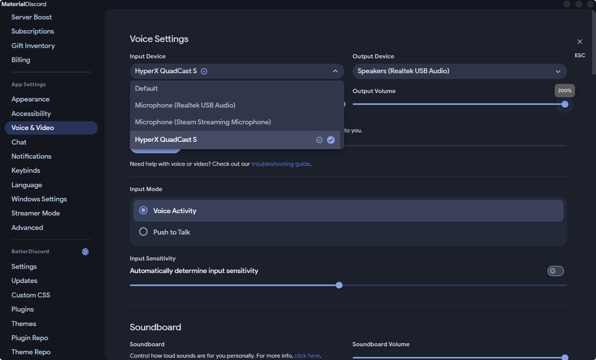
Task: Click the Voice Settings heading
Action: coord(159,39)
